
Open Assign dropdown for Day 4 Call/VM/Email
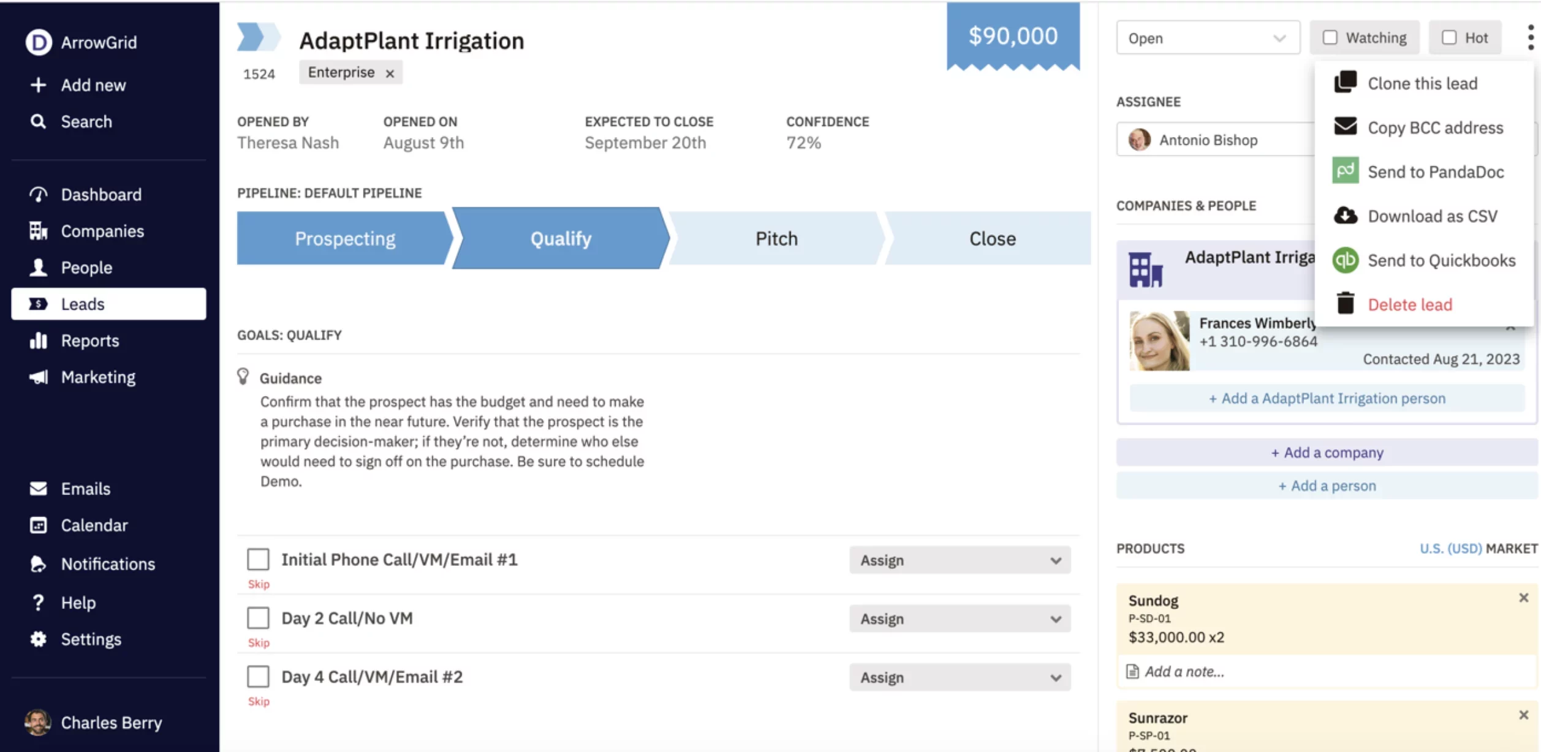[960, 677]
